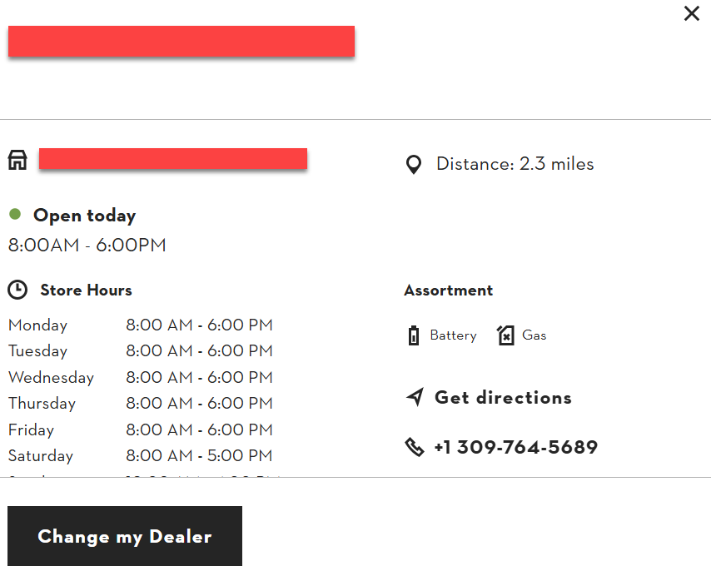Select the Gas assortment label
711x566 pixels.
pos(534,335)
